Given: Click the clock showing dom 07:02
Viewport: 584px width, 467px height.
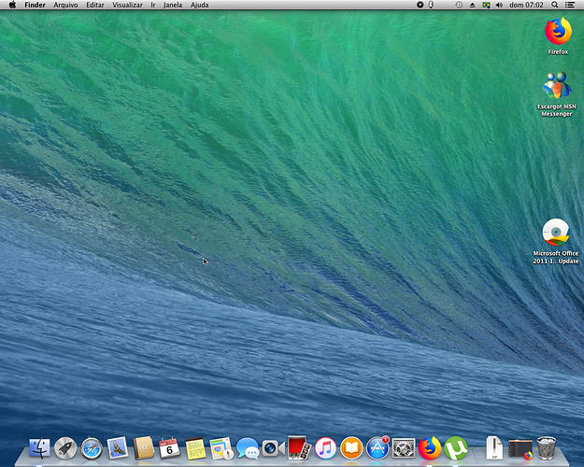Looking at the screenshot, I should click(x=526, y=5).
